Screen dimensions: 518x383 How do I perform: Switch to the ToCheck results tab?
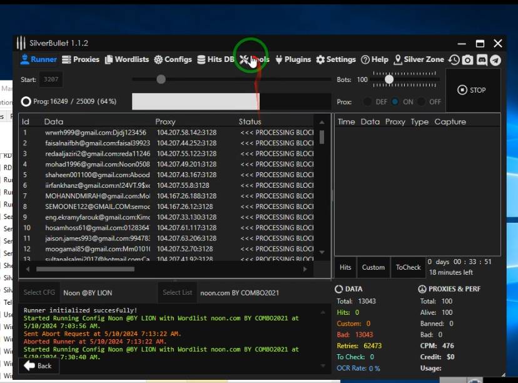coord(409,267)
